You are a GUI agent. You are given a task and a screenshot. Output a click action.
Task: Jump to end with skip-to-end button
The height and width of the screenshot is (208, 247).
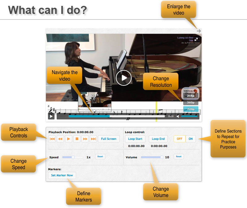(x=93, y=139)
